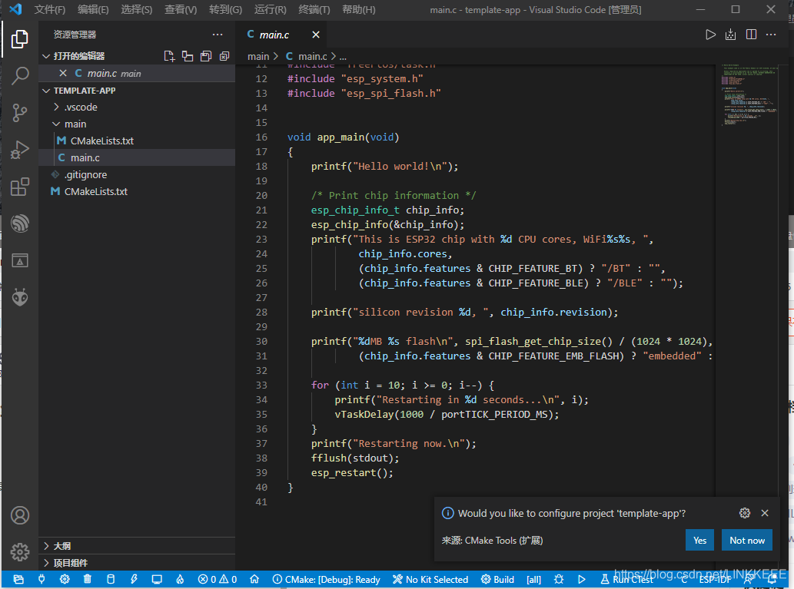Open the Search view in the activity bar
Screen dimensions: 794x589
tap(20, 75)
